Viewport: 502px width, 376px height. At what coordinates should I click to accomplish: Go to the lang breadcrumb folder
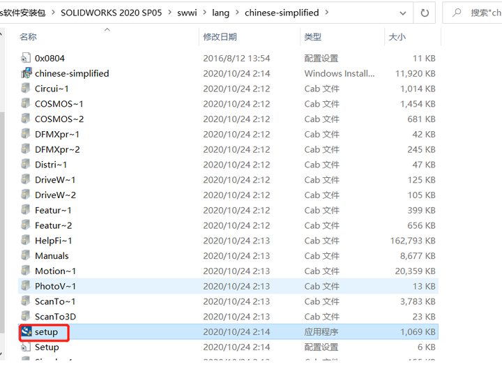220,13
